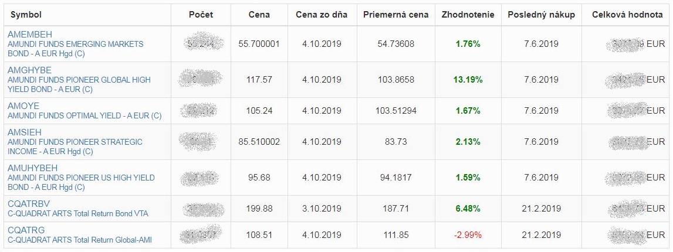The width and height of the screenshot is (673, 252).
Task: Sort by Zhodnotenie column header
Action: 468,15
